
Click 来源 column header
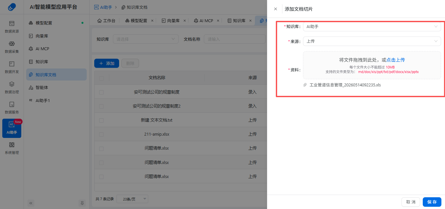(252, 78)
